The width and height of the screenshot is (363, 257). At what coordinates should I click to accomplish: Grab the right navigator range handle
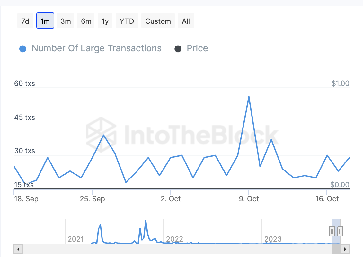pyautogui.click(x=340, y=231)
